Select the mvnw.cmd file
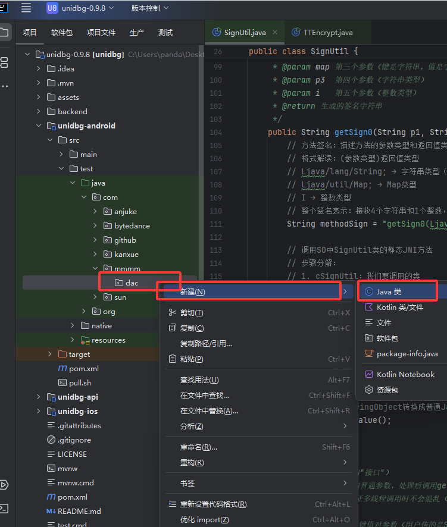 point(70,482)
